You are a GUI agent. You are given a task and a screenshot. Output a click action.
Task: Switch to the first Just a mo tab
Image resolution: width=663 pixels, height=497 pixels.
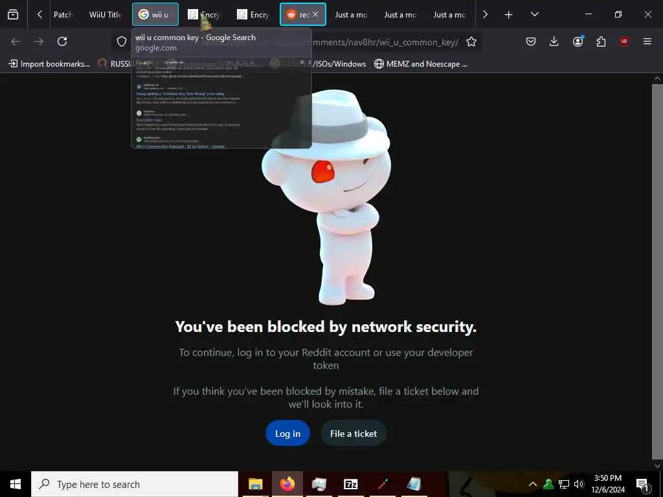[351, 14]
